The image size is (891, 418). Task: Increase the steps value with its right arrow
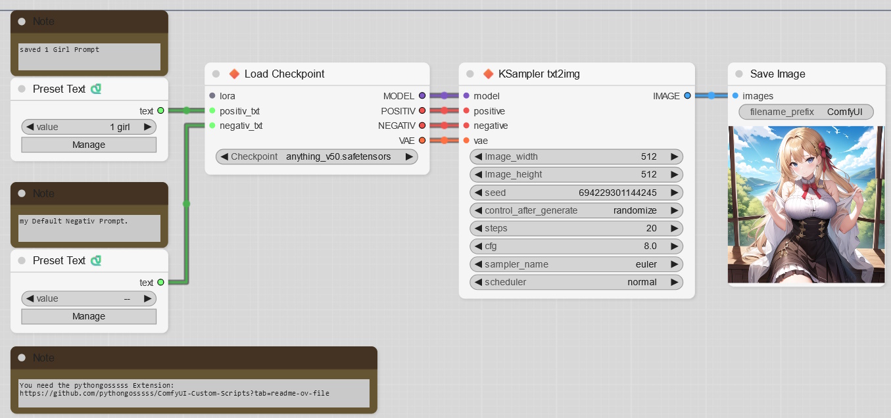(674, 228)
